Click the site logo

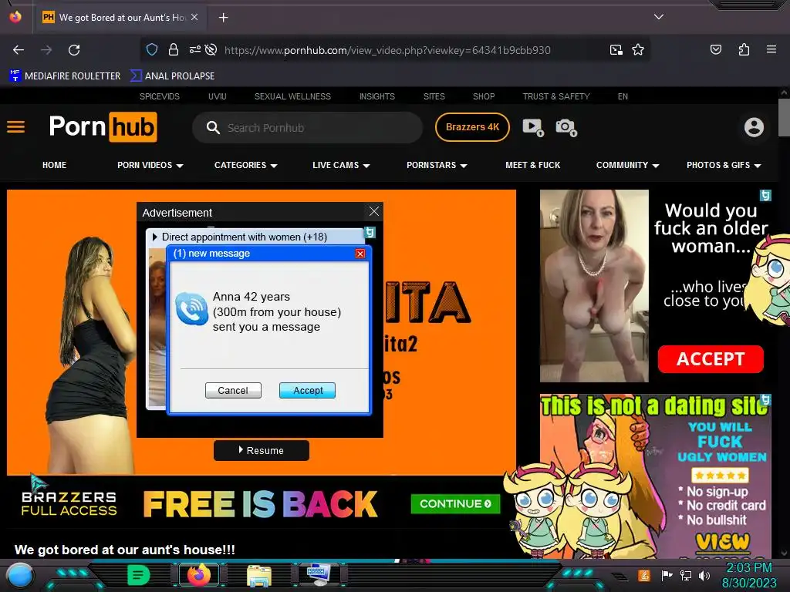pyautogui.click(x=103, y=127)
